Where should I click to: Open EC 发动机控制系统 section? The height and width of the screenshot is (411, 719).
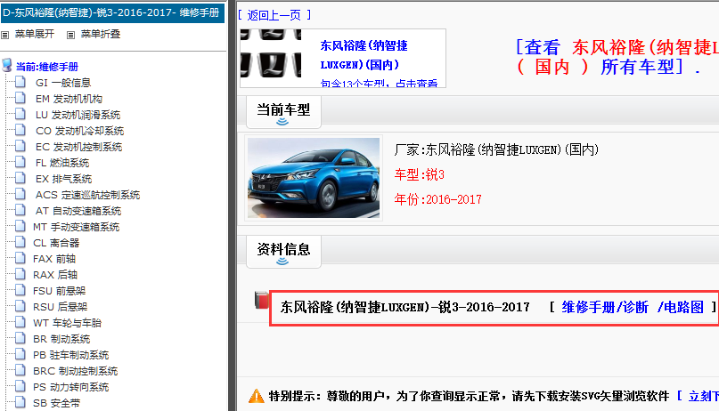click(79, 147)
